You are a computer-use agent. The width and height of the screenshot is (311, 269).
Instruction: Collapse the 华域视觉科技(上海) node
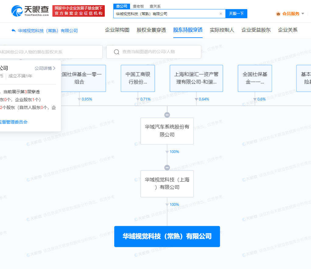[167, 168]
